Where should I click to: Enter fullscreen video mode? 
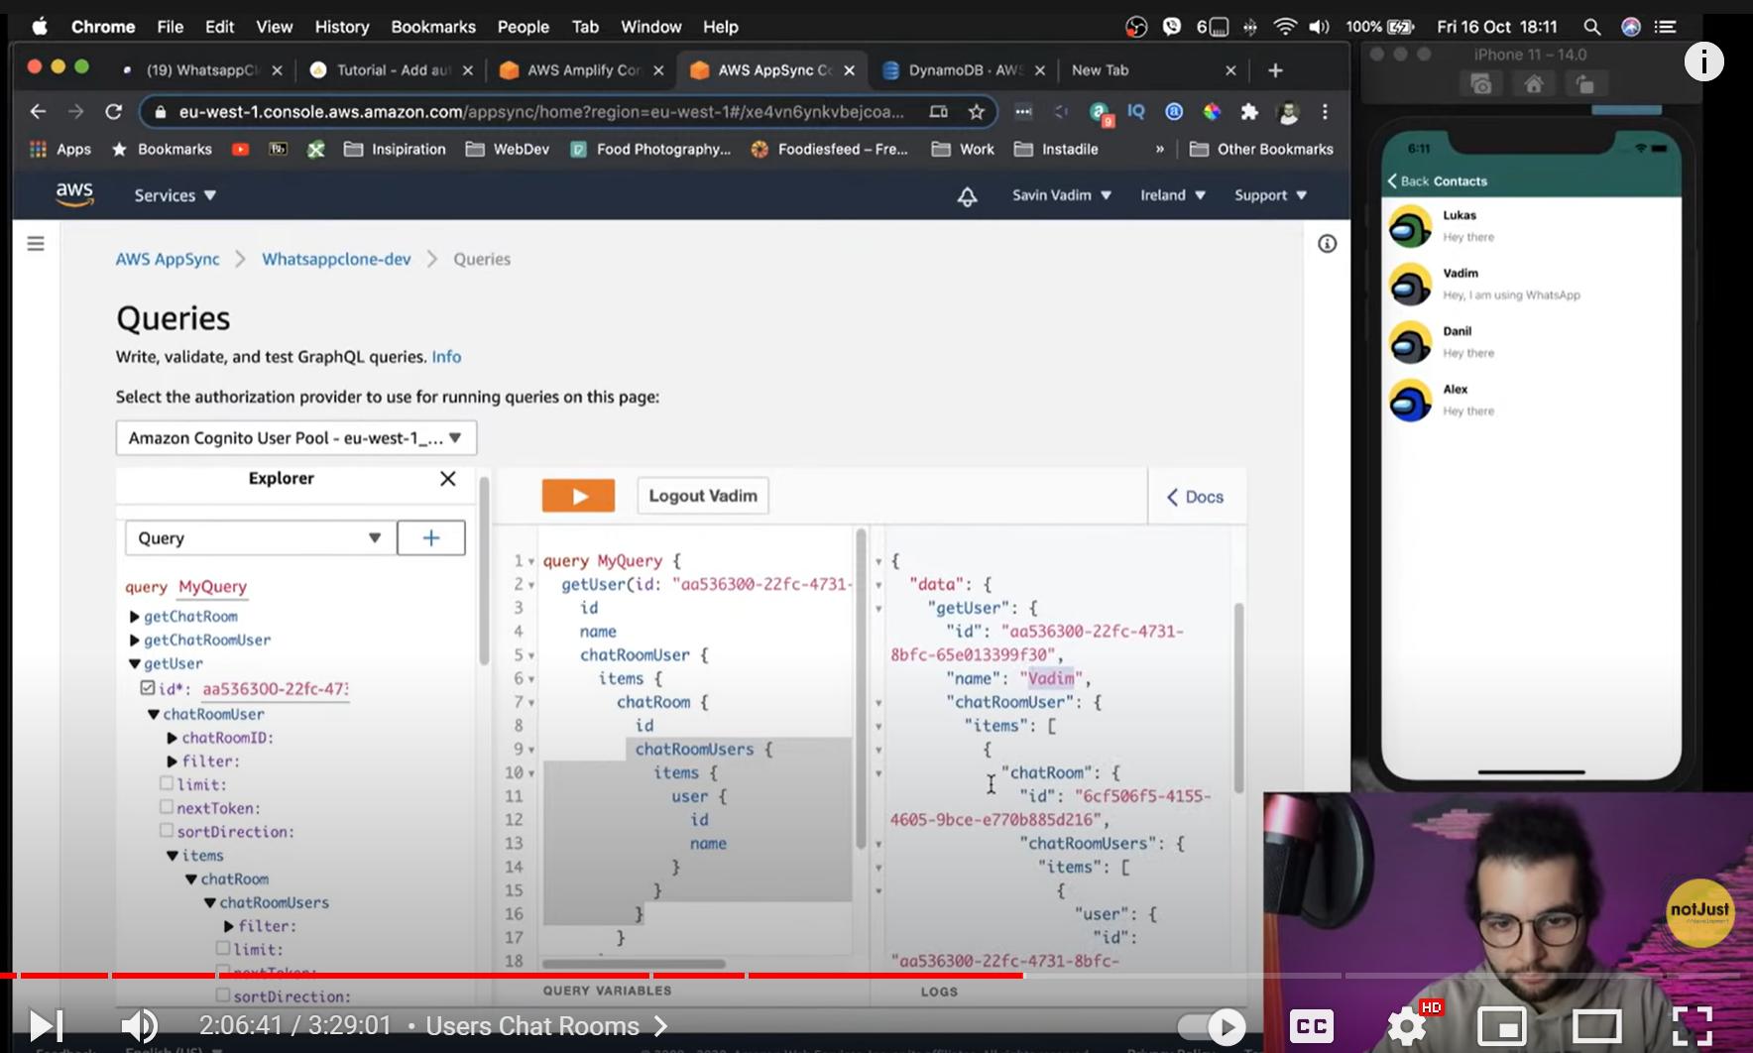click(1692, 1026)
